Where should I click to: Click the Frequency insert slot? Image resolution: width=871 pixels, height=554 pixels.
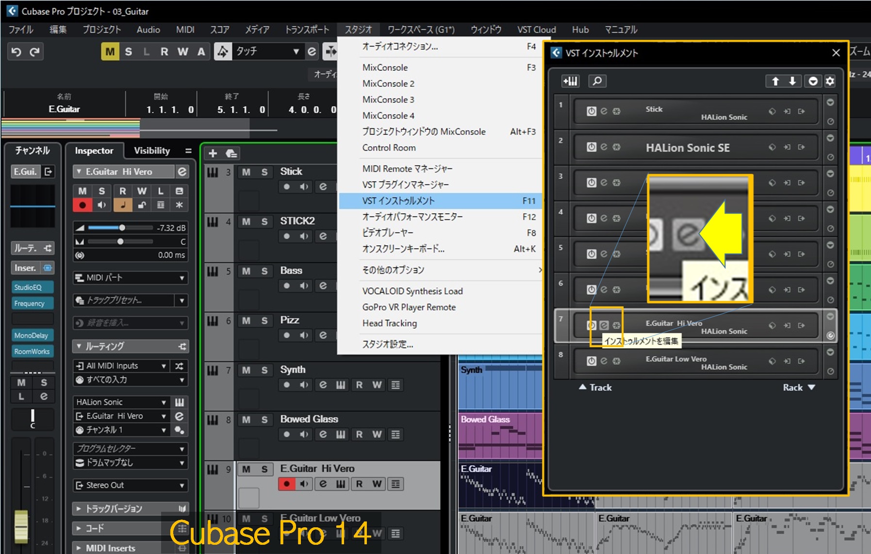tap(32, 303)
